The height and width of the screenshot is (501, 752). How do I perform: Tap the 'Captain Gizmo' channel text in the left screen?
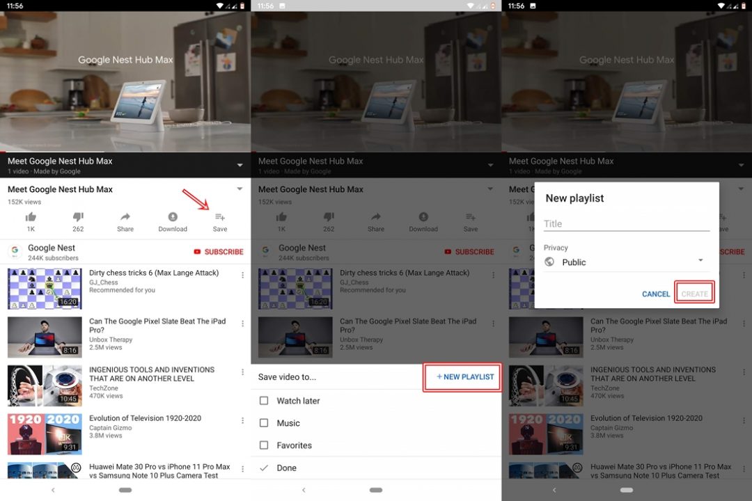coord(110,428)
